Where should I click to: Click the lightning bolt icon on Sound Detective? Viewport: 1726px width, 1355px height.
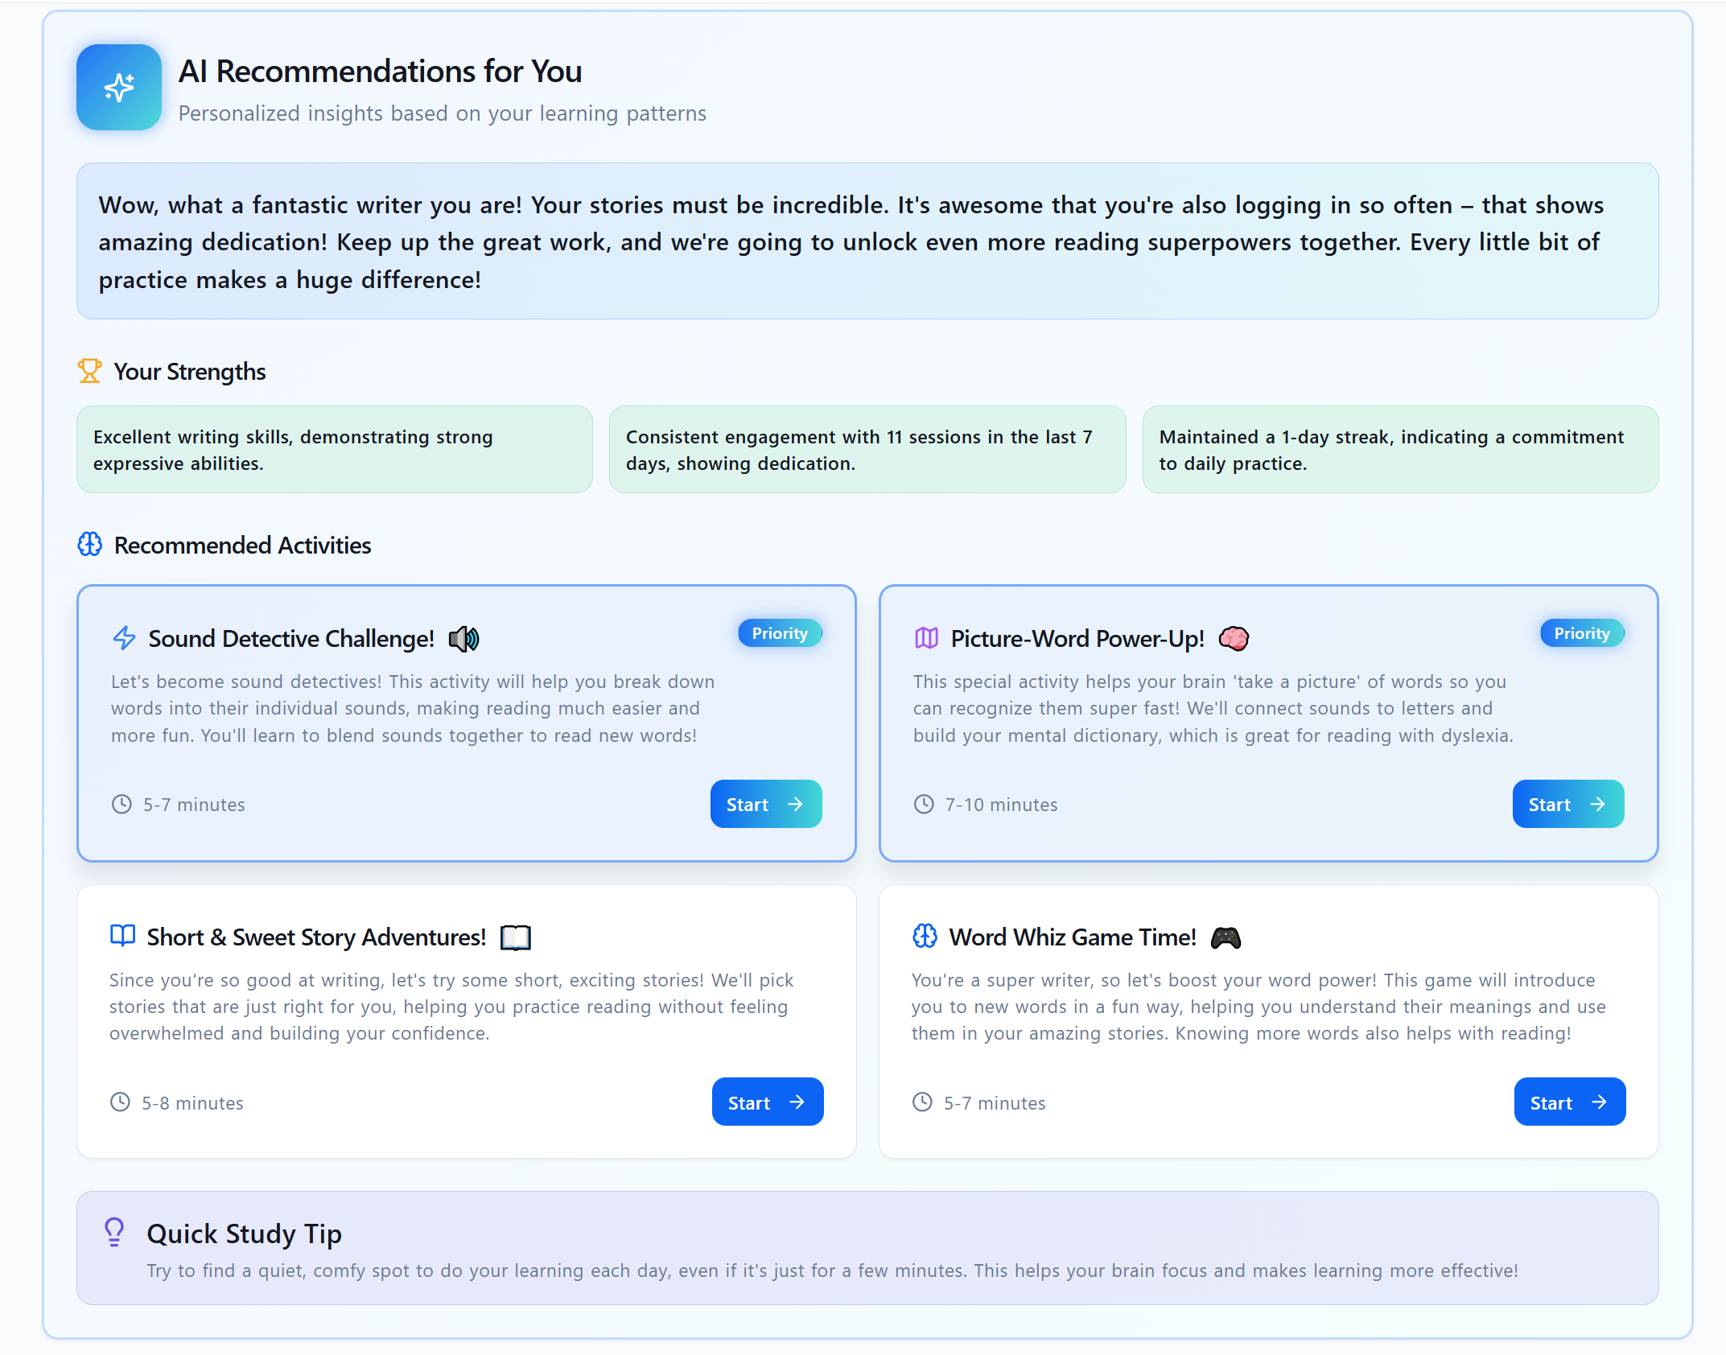(124, 638)
